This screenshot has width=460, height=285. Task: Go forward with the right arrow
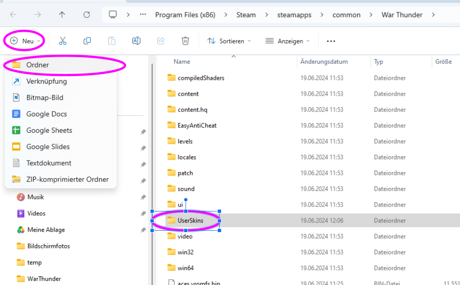(x=37, y=15)
